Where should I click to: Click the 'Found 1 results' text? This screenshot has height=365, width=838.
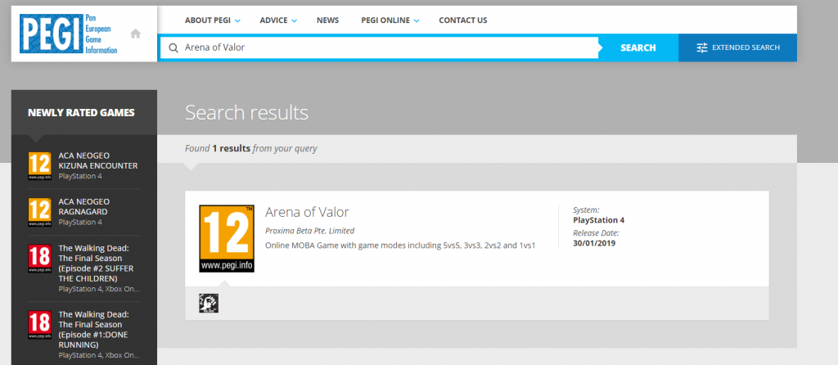tap(251, 149)
